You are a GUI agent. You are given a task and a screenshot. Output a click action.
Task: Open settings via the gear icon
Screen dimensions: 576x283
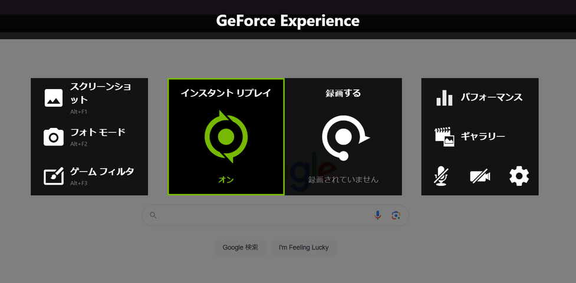point(519,176)
